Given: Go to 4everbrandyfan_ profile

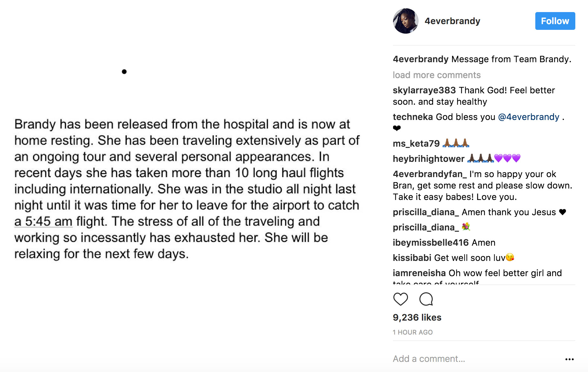Looking at the screenshot, I should 430,174.
